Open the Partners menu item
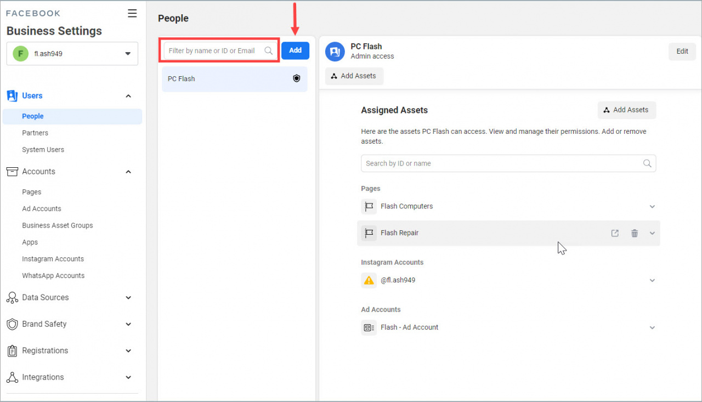Image resolution: width=702 pixels, height=402 pixels. (x=35, y=133)
